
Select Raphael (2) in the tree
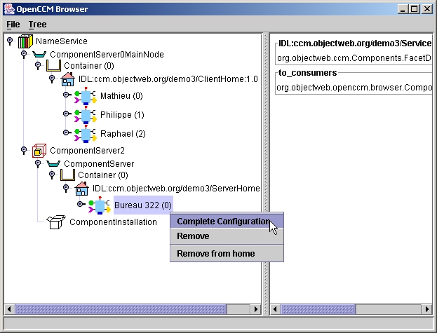(x=123, y=134)
